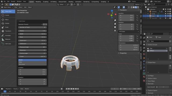
Task: Select View align option
Action: (x=32, y=62)
